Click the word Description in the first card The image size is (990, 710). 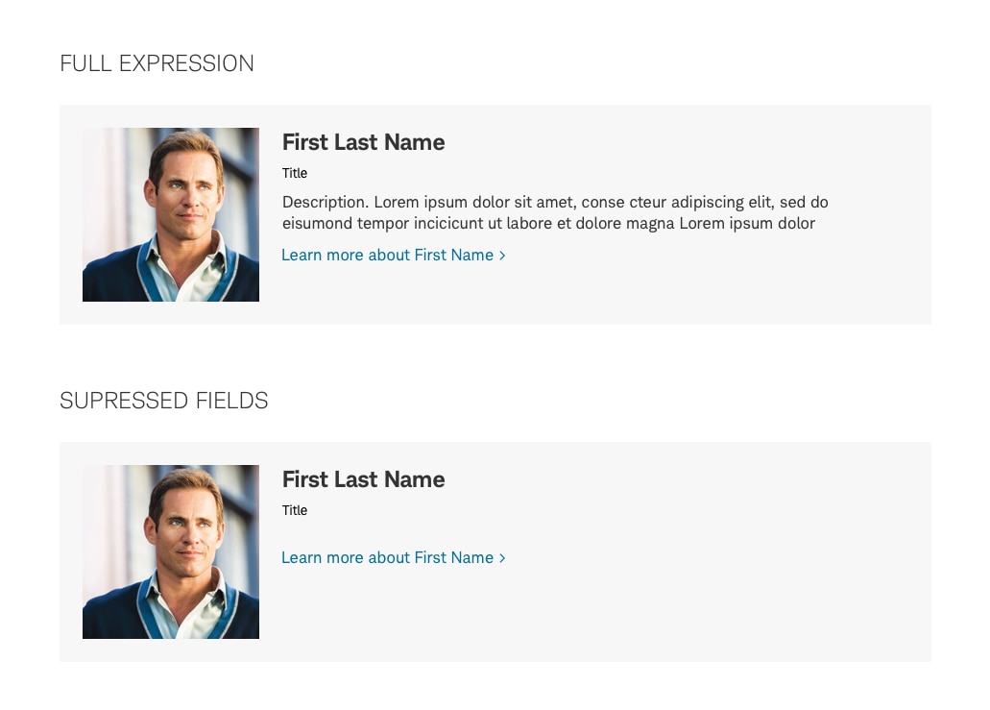326,202
